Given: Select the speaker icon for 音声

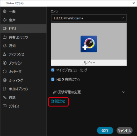Looking at the screenshot, I should pyautogui.click(x=5, y=20).
